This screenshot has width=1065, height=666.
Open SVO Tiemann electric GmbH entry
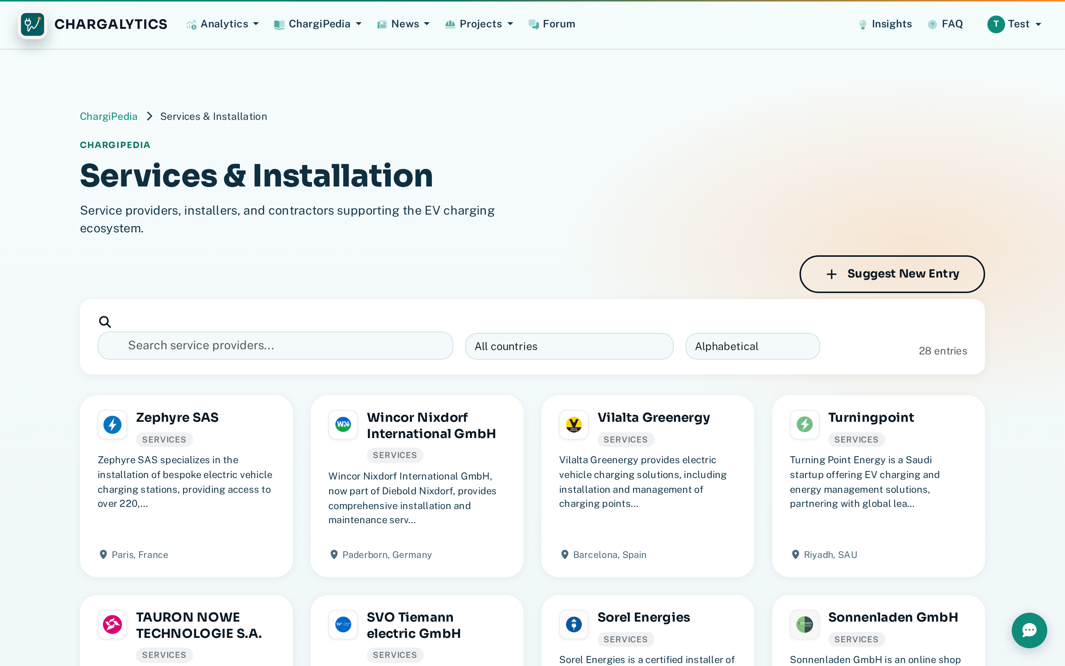pos(414,625)
